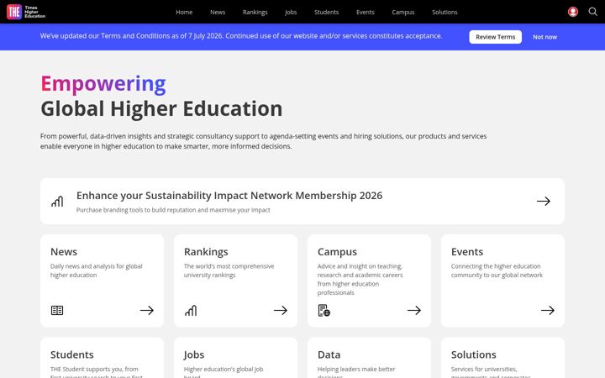This screenshot has width=605, height=378.
Task: Click 'Advice and insight on teaching' description
Action: (x=360, y=280)
